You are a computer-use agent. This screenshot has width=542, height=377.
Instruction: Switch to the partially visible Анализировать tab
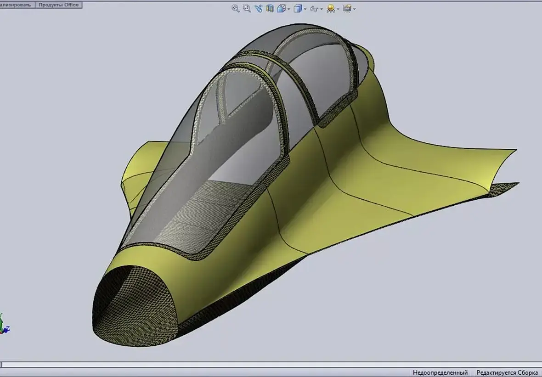click(x=17, y=5)
